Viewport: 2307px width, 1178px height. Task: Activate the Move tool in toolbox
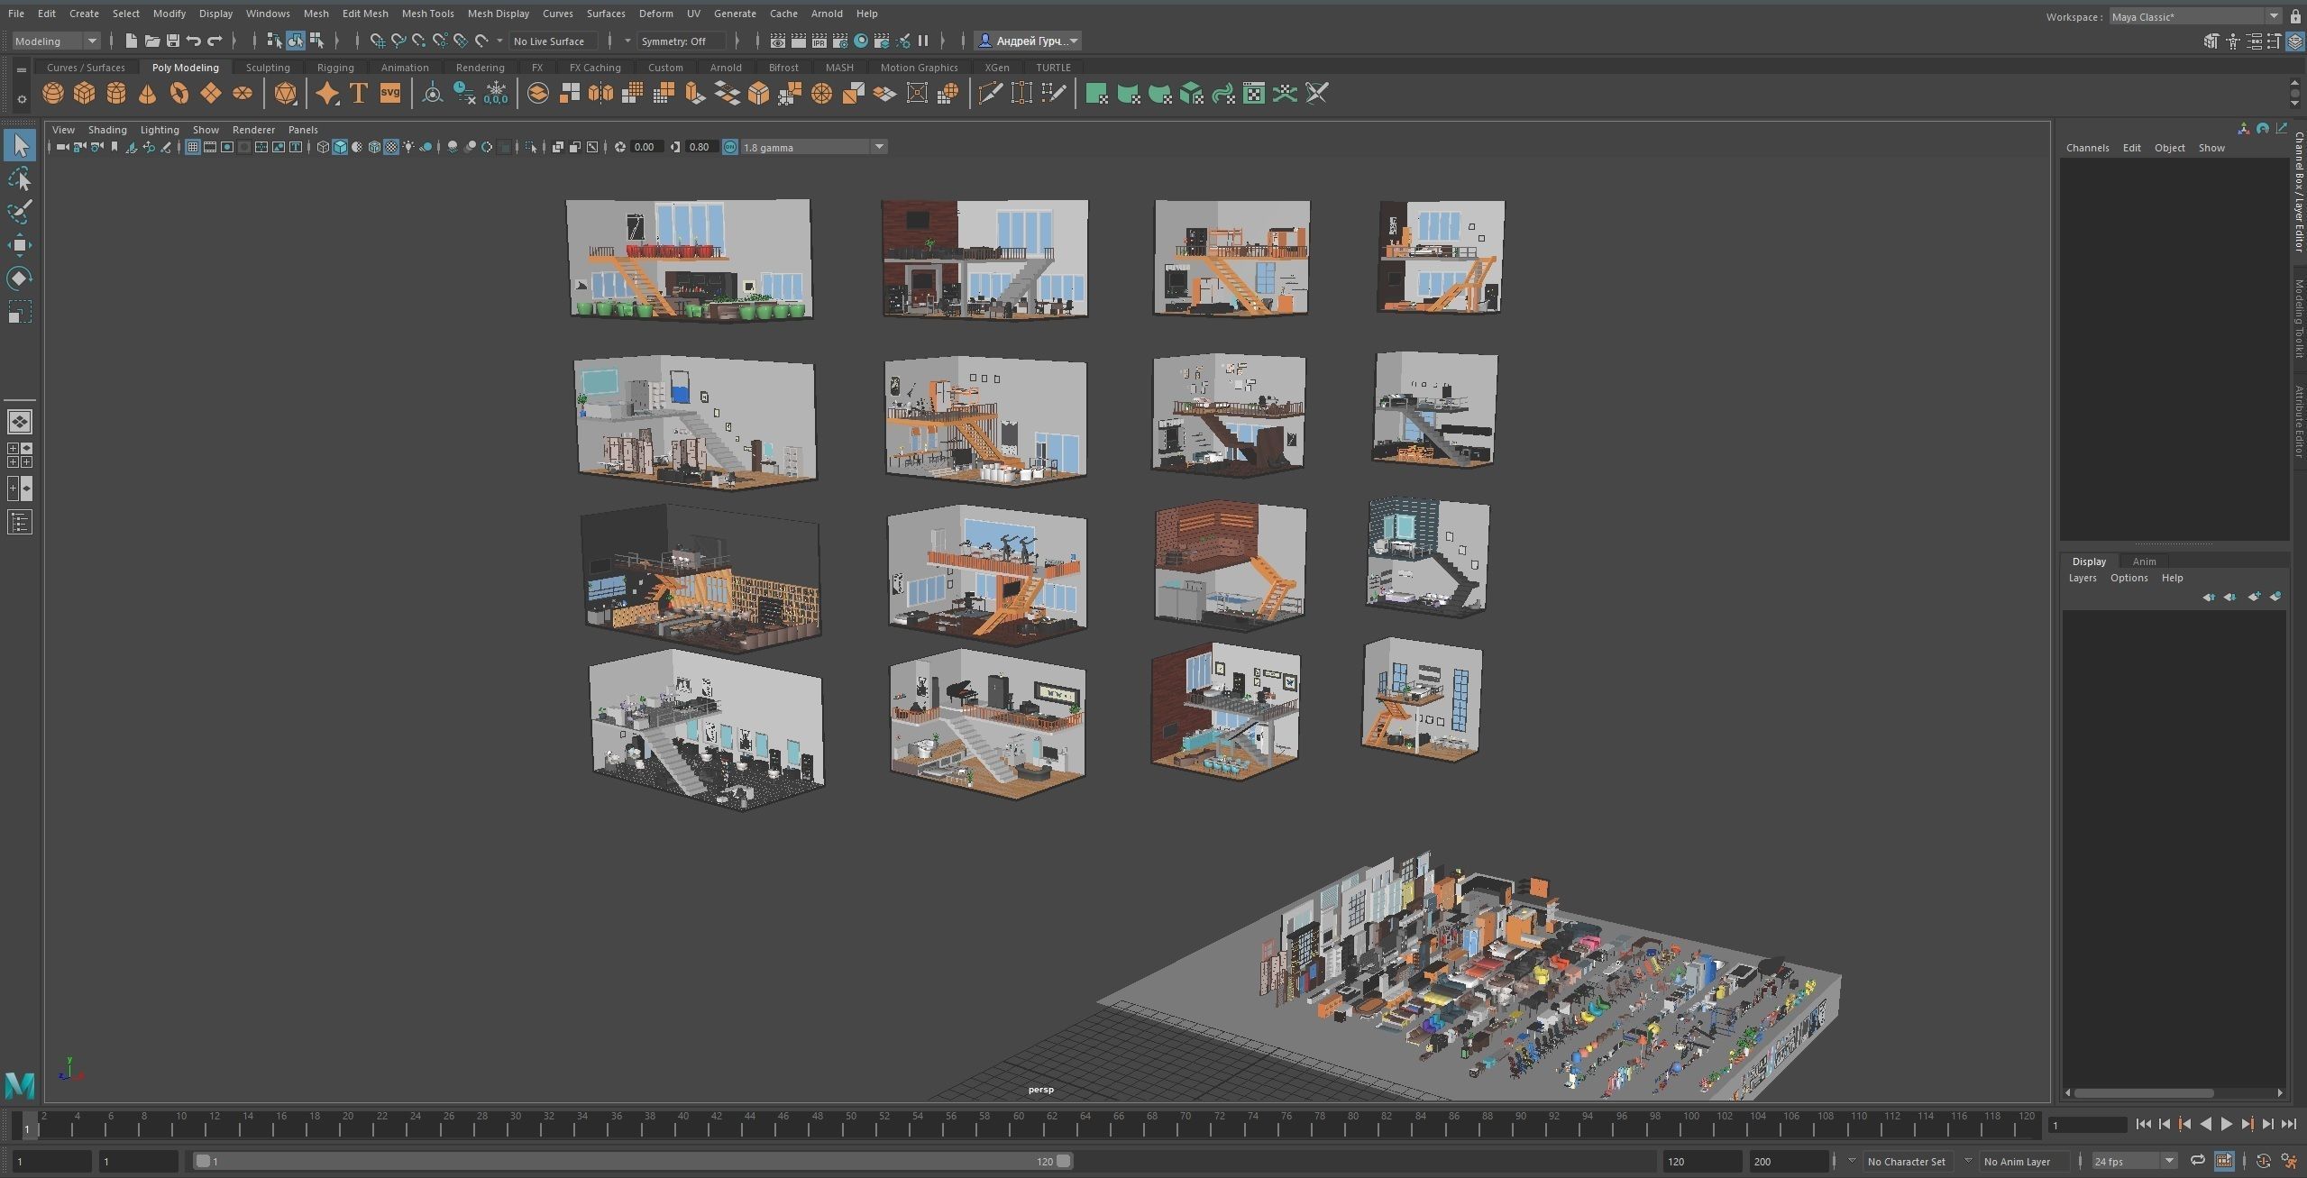[19, 245]
